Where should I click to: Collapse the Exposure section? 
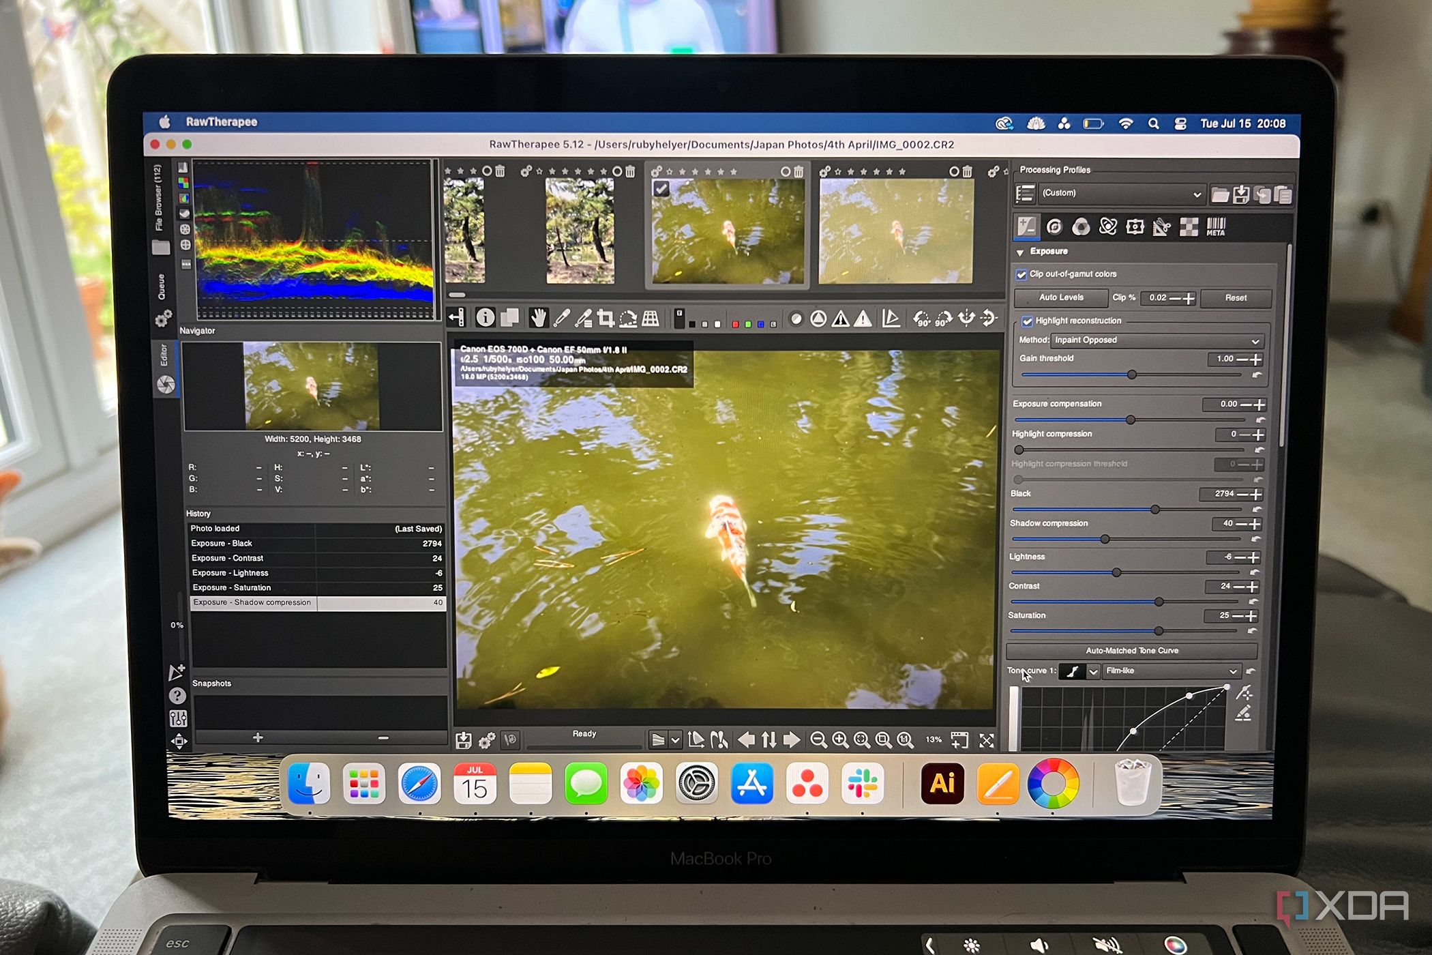click(1020, 252)
